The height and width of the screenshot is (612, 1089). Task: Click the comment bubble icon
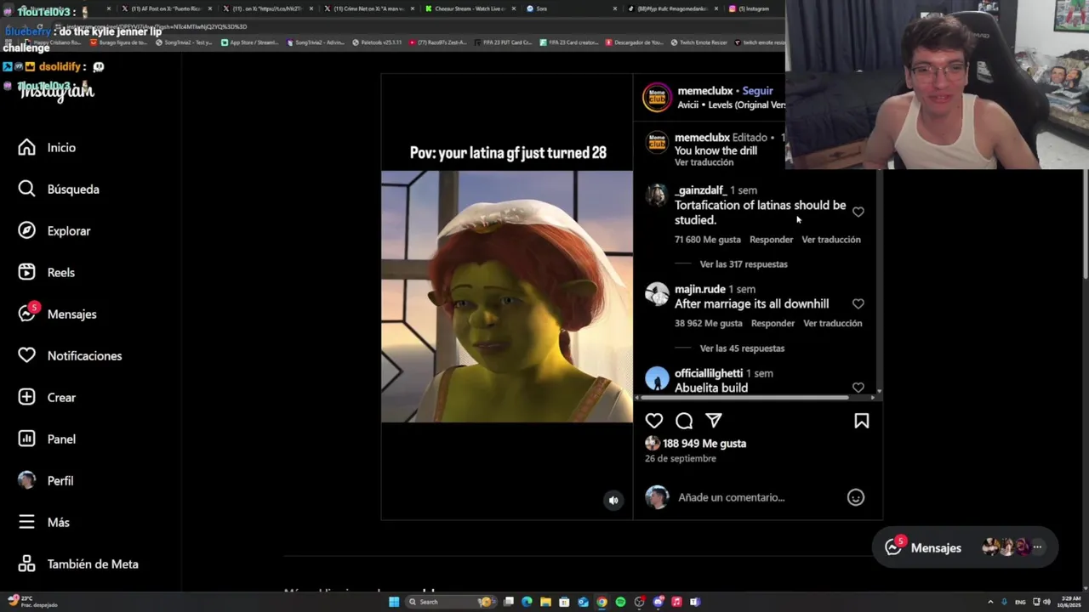(684, 421)
